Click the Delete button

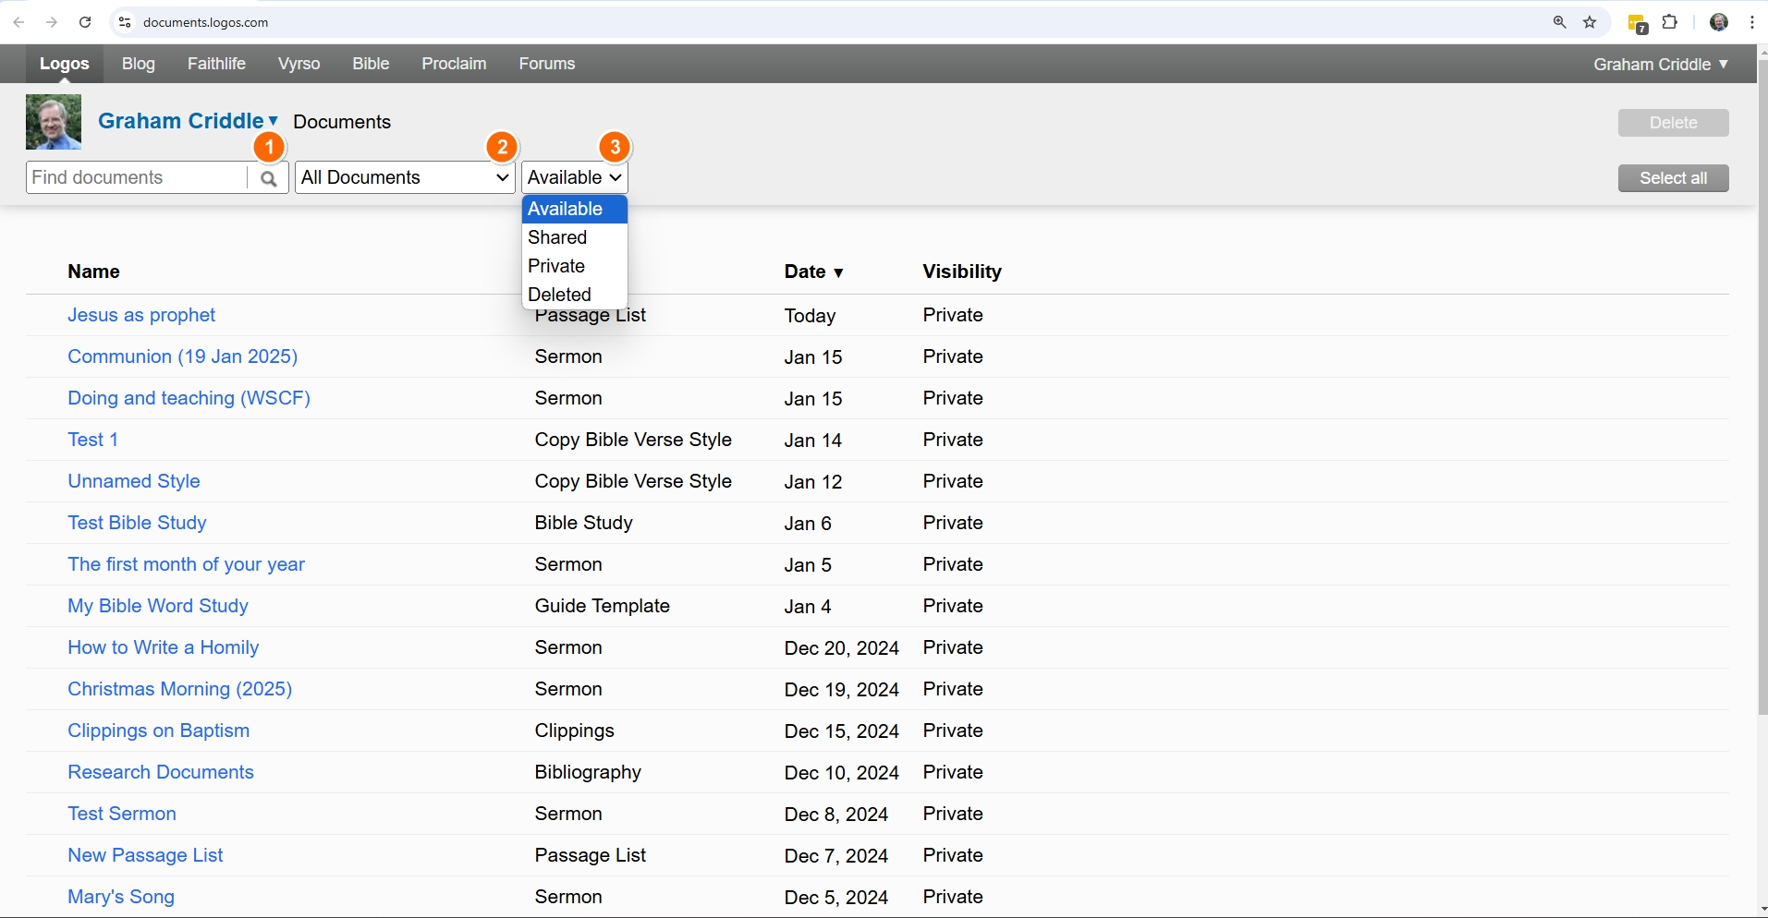click(1674, 123)
